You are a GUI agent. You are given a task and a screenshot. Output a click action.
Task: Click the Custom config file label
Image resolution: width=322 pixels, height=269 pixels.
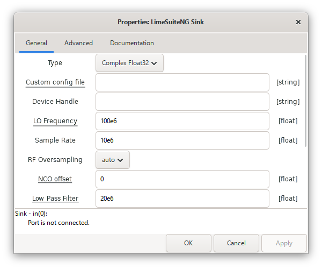(x=55, y=82)
